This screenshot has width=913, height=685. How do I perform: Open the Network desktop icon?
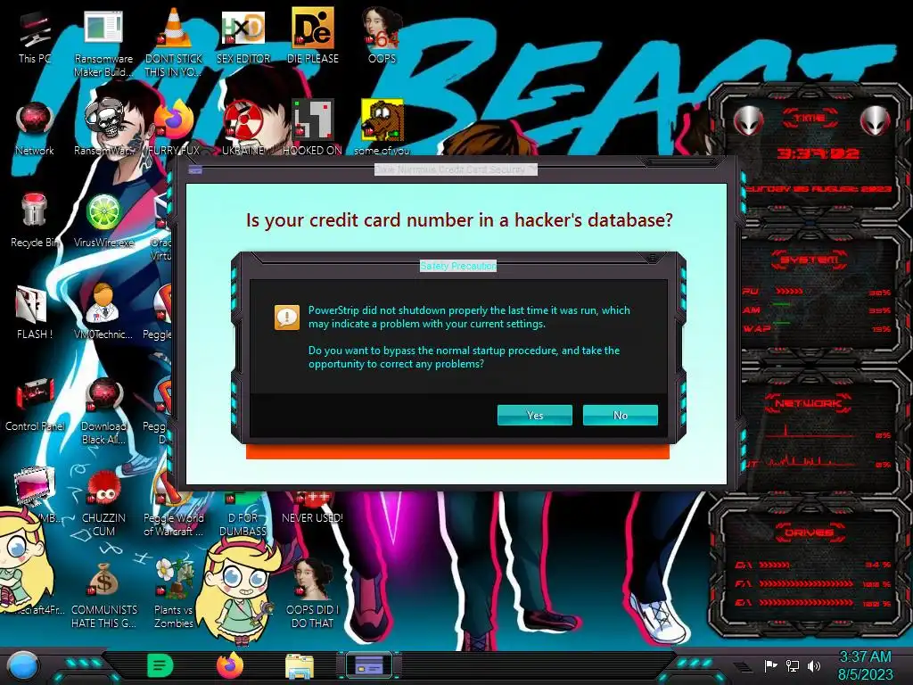coord(35,128)
